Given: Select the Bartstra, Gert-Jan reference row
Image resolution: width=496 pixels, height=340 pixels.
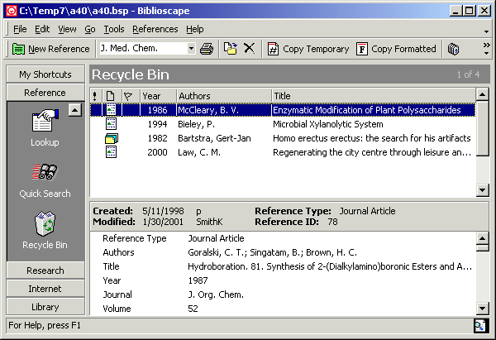Looking at the screenshot, I should coord(283,138).
